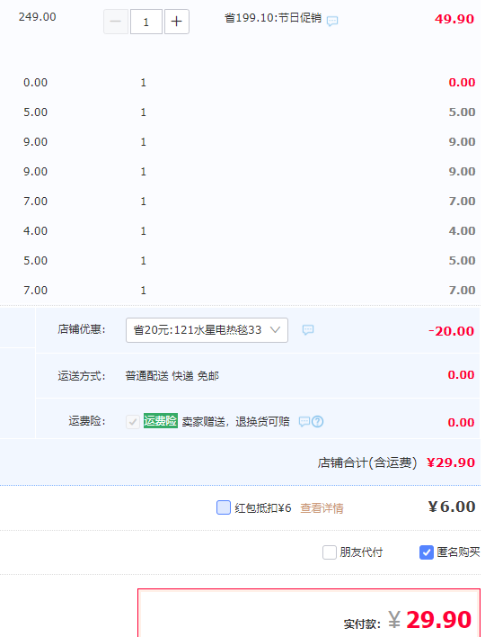Image resolution: width=485 pixels, height=637 pixels.
Task: Toggle the 运费险 checkbox
Action: (133, 422)
